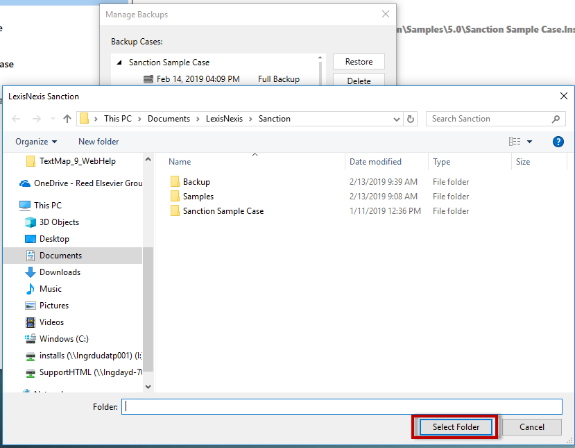Screen dimensions: 575x448
Task: Click the Backup folder icon
Action: [175, 181]
